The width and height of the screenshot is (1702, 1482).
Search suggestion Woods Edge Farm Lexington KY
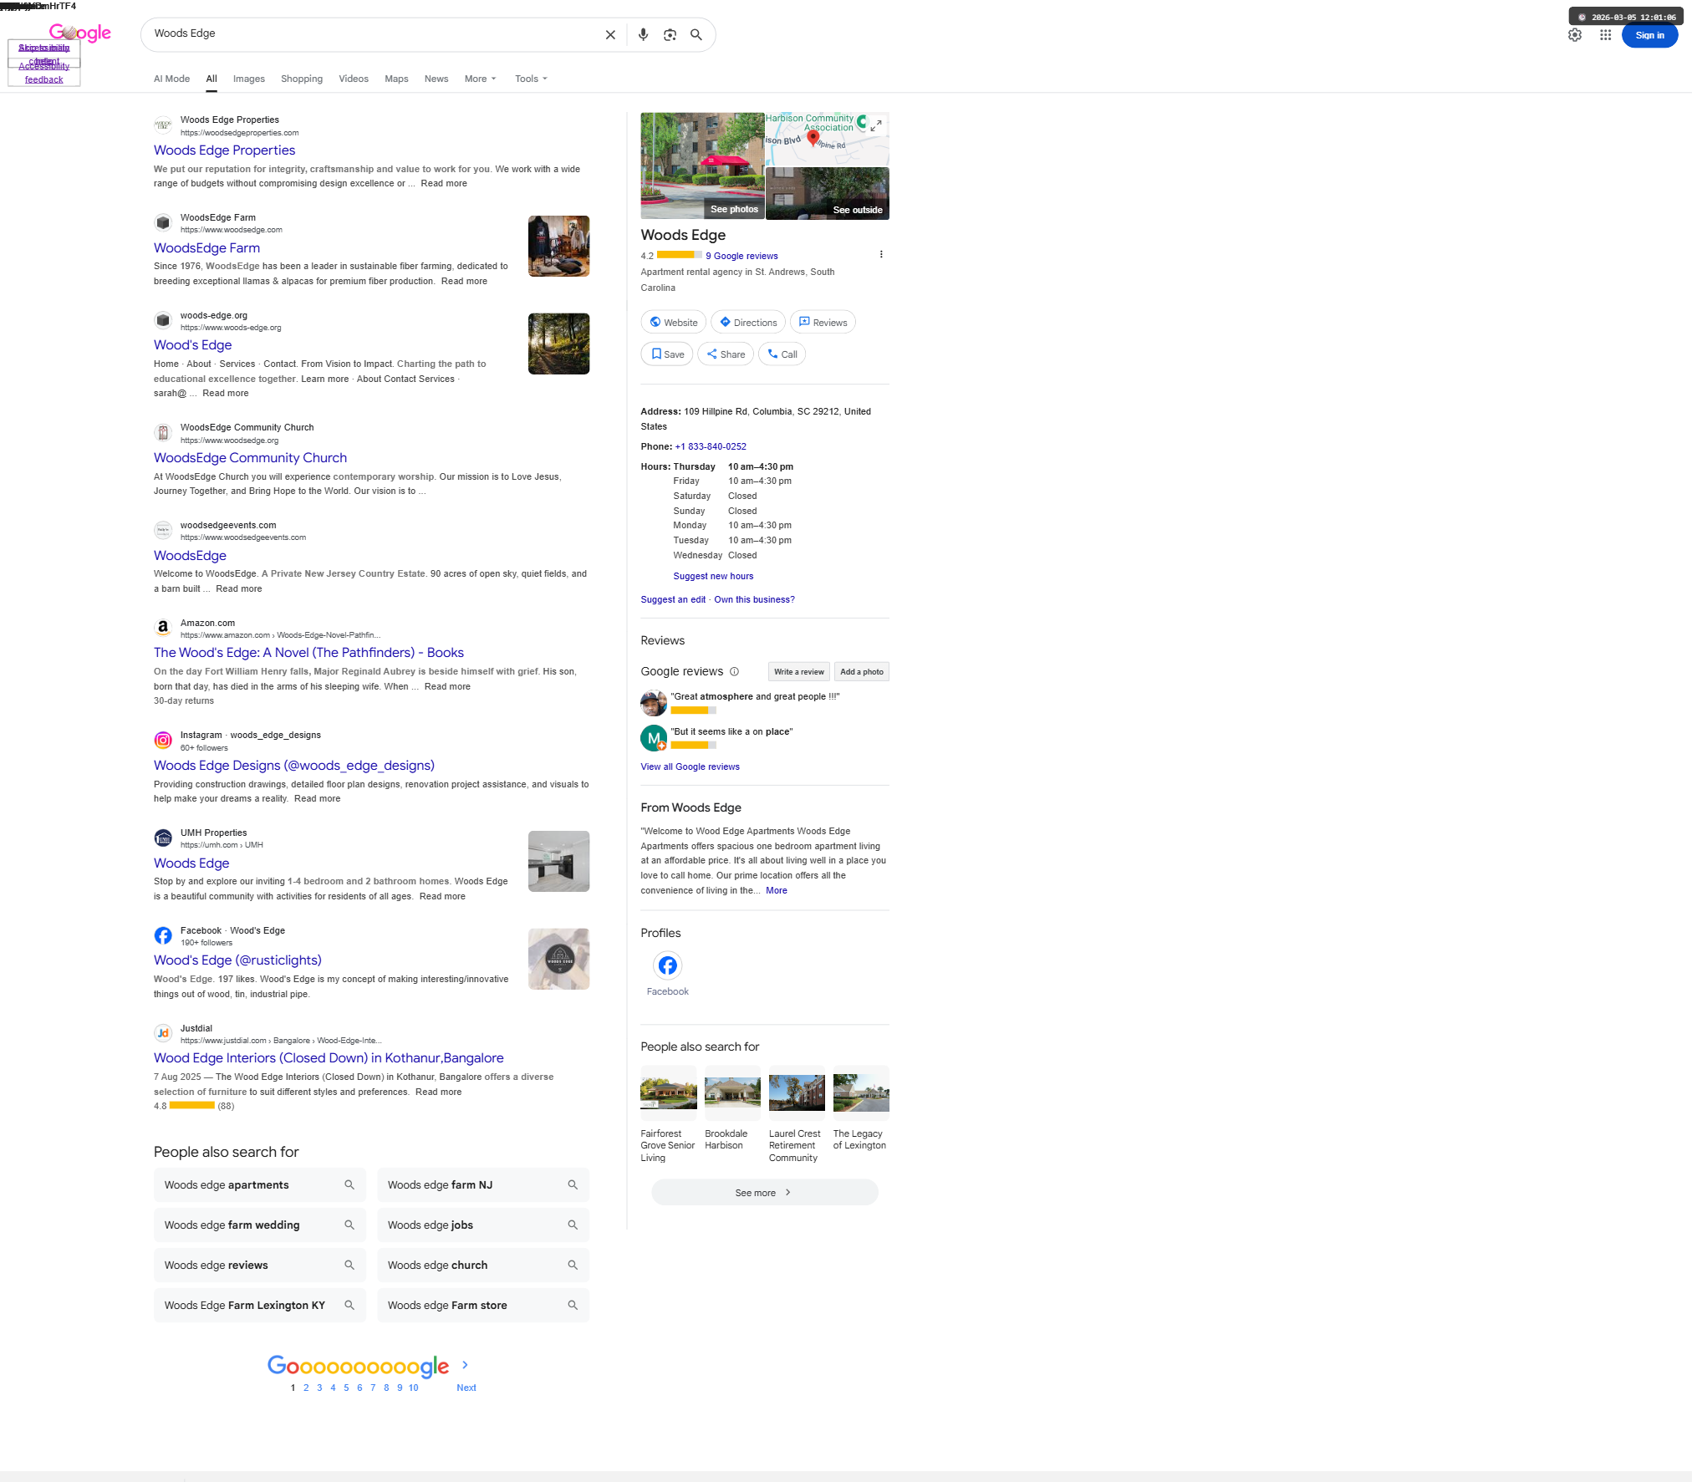click(259, 1306)
